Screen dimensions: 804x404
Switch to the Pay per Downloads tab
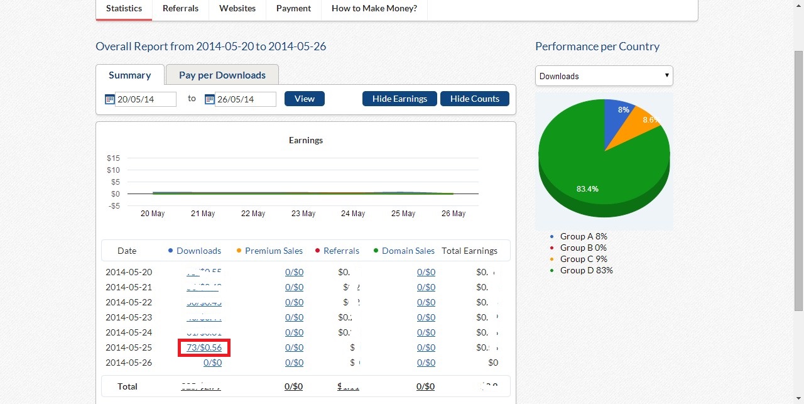pos(222,75)
